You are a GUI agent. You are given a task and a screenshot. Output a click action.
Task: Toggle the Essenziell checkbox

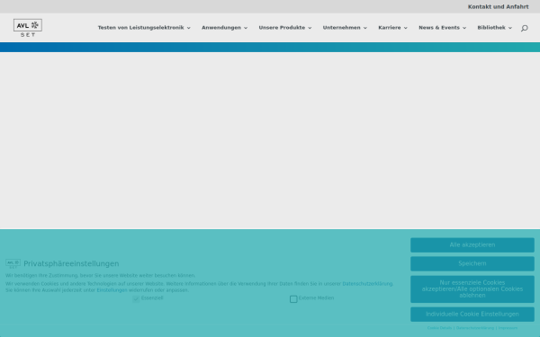click(x=136, y=299)
